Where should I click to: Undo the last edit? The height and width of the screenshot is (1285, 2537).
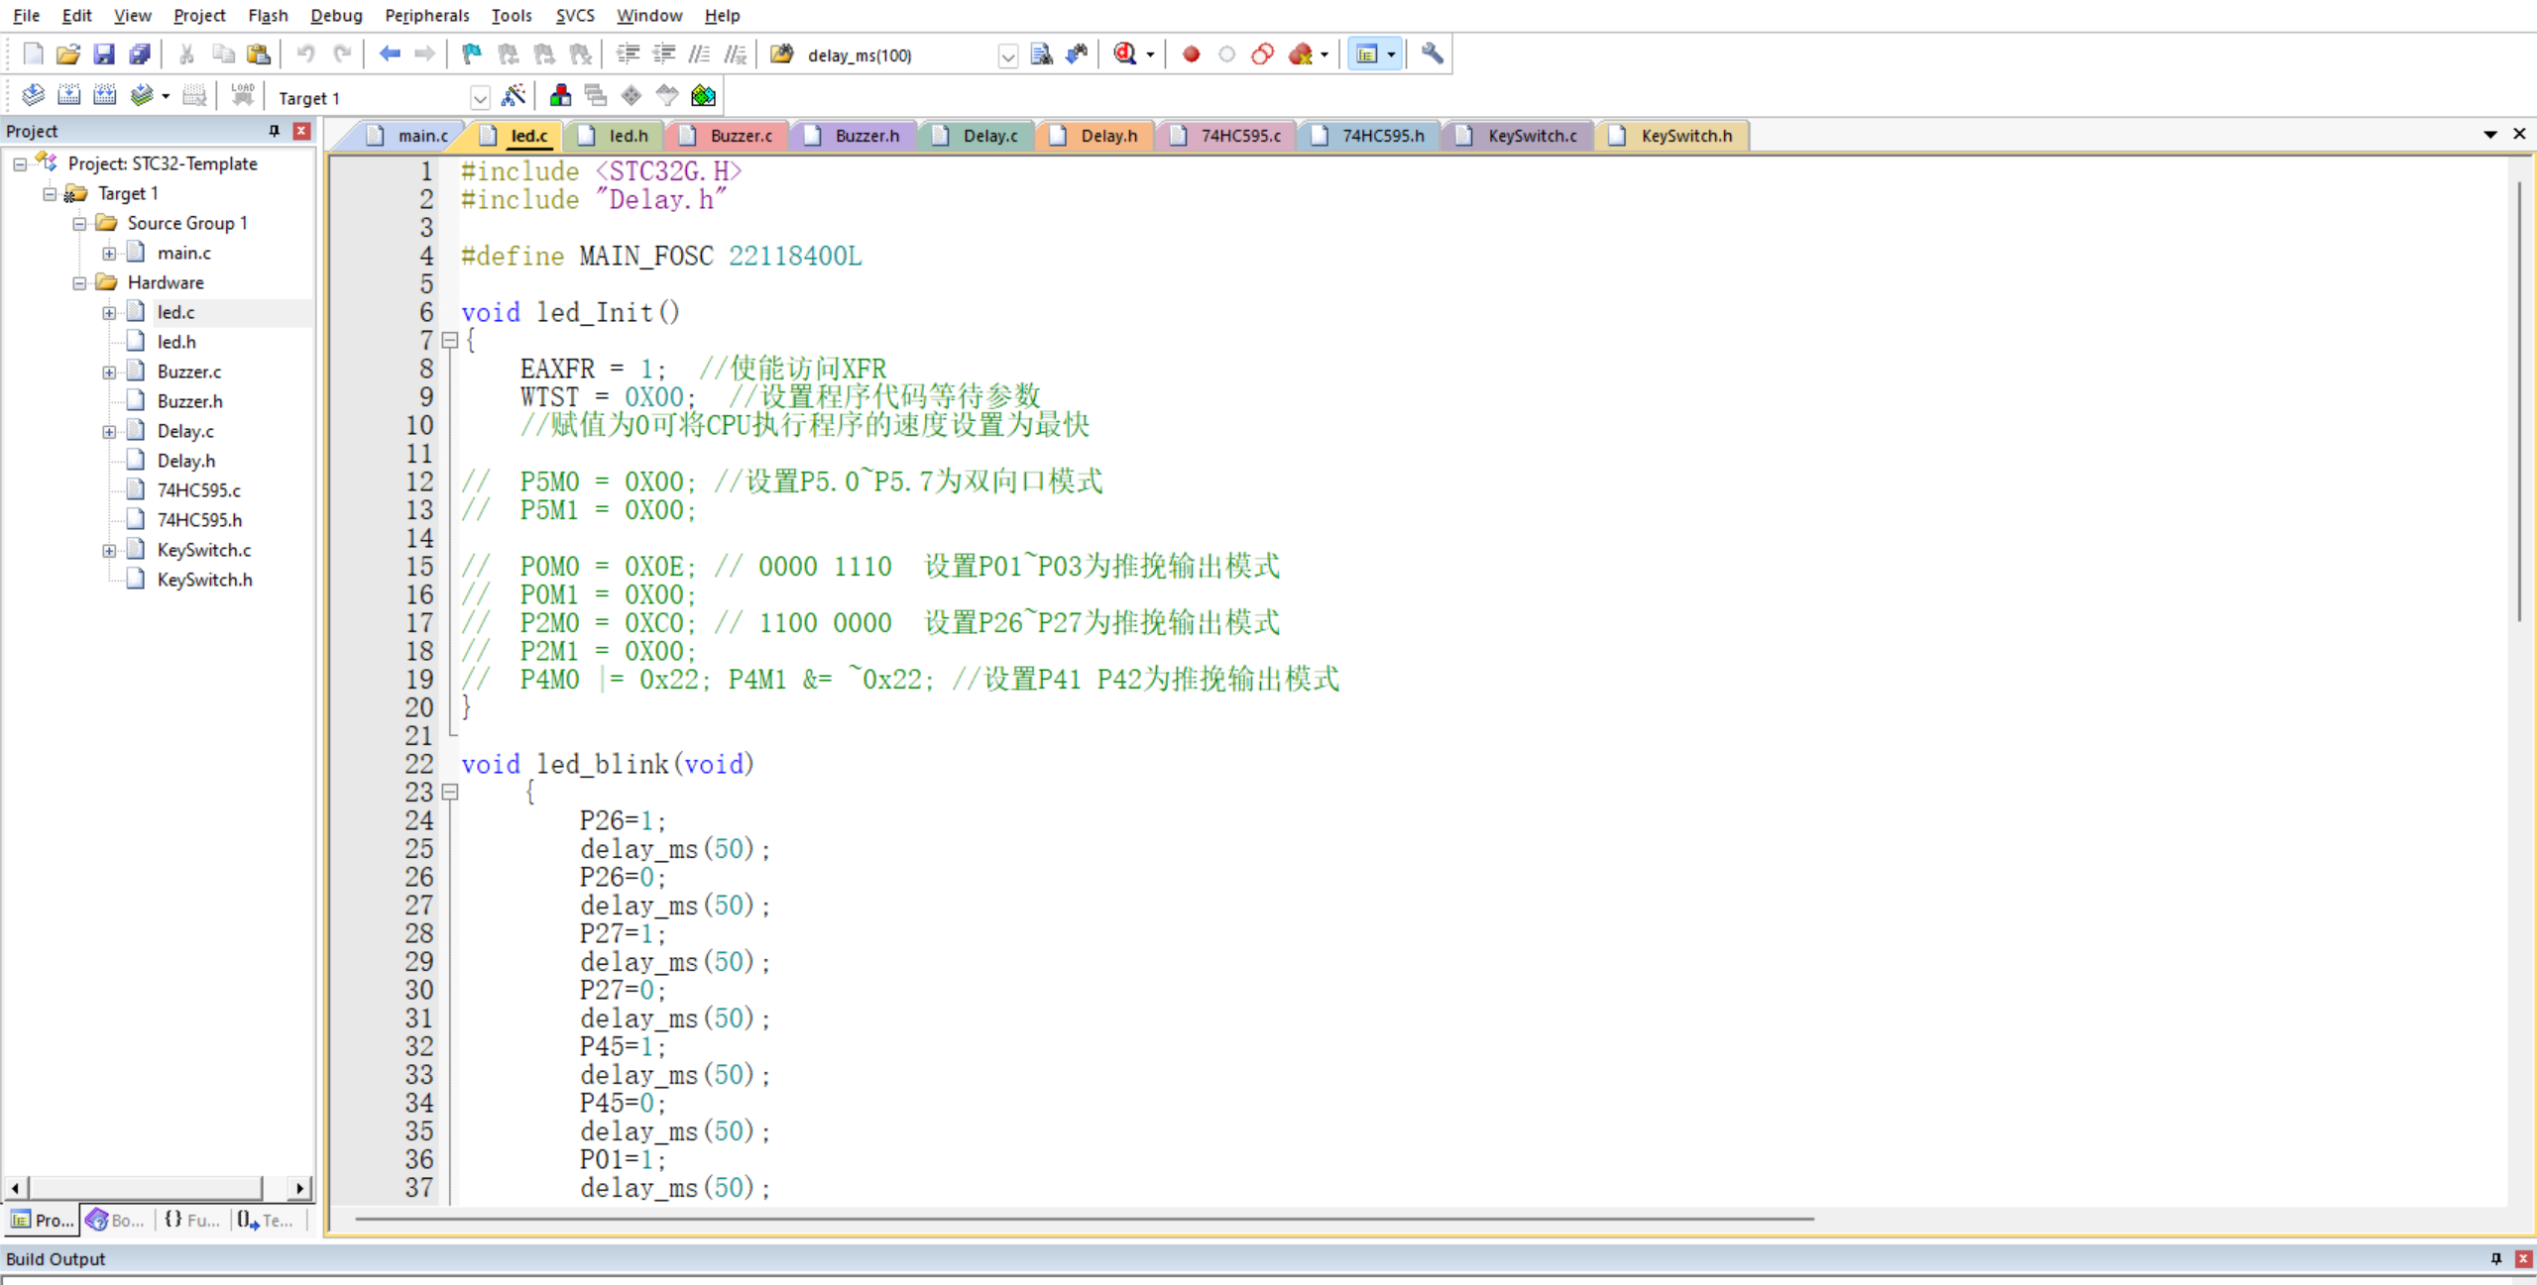tap(306, 54)
